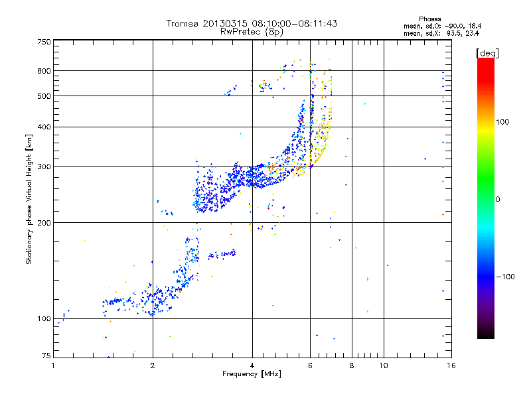Click the y-axis tick label '400'
Viewport: 531px width, 398px height.
tap(44, 127)
